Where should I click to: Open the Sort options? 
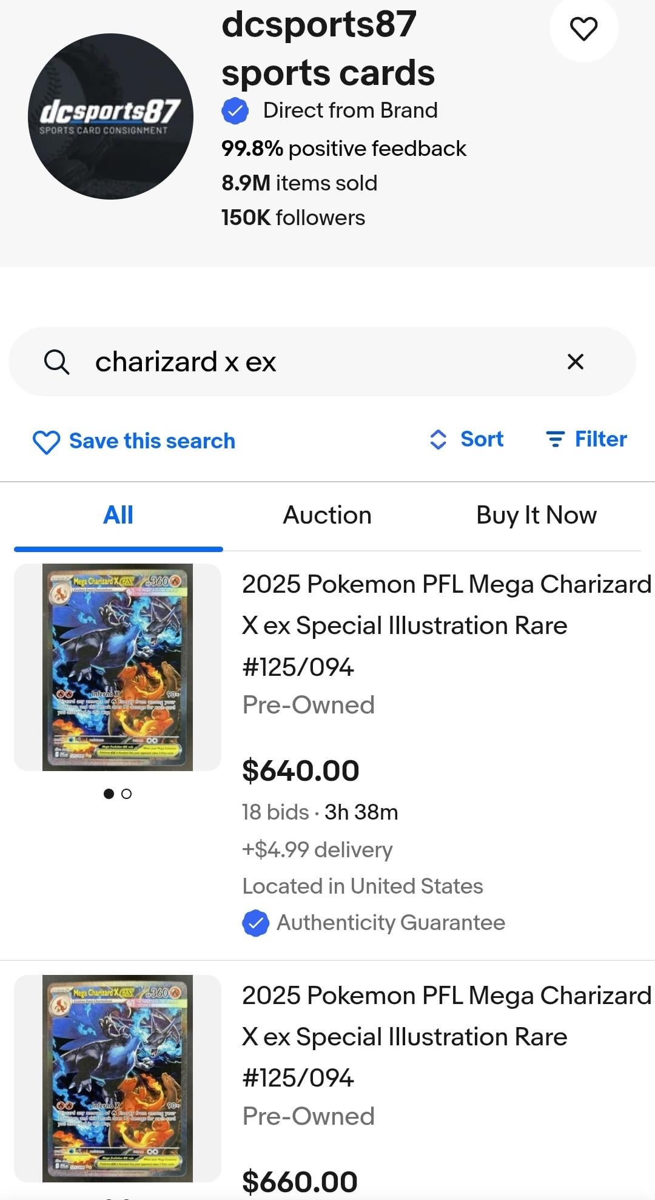466,439
